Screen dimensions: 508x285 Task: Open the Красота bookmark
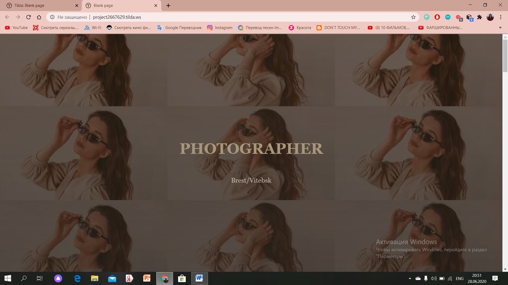300,28
